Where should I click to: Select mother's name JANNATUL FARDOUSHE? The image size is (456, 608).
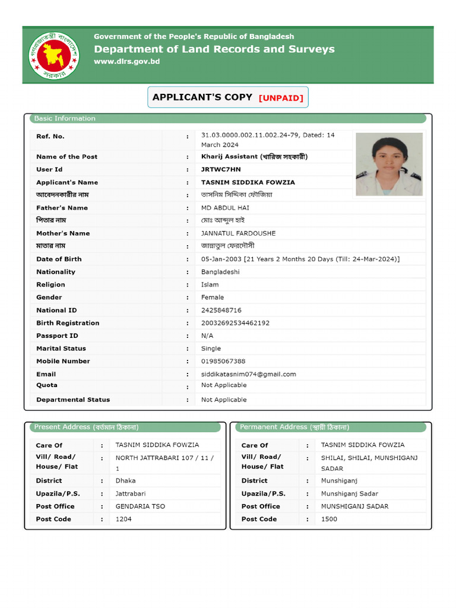tap(239, 233)
